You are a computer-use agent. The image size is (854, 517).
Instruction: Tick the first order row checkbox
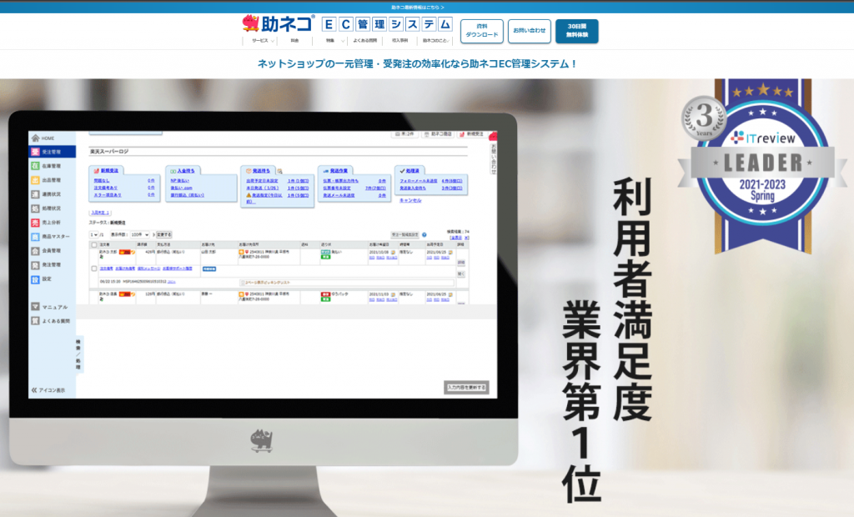tap(93, 269)
